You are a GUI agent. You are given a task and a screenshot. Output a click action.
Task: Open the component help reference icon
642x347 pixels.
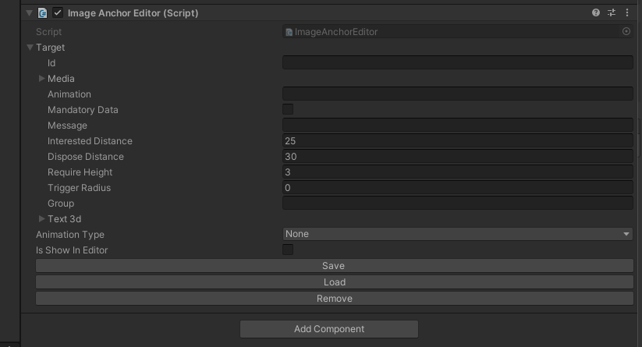tap(596, 13)
